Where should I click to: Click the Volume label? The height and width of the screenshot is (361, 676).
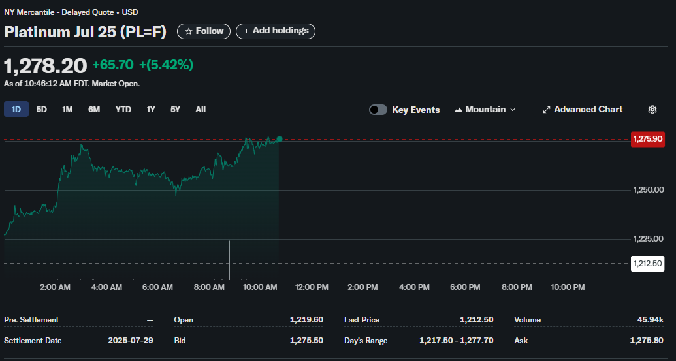(x=527, y=320)
